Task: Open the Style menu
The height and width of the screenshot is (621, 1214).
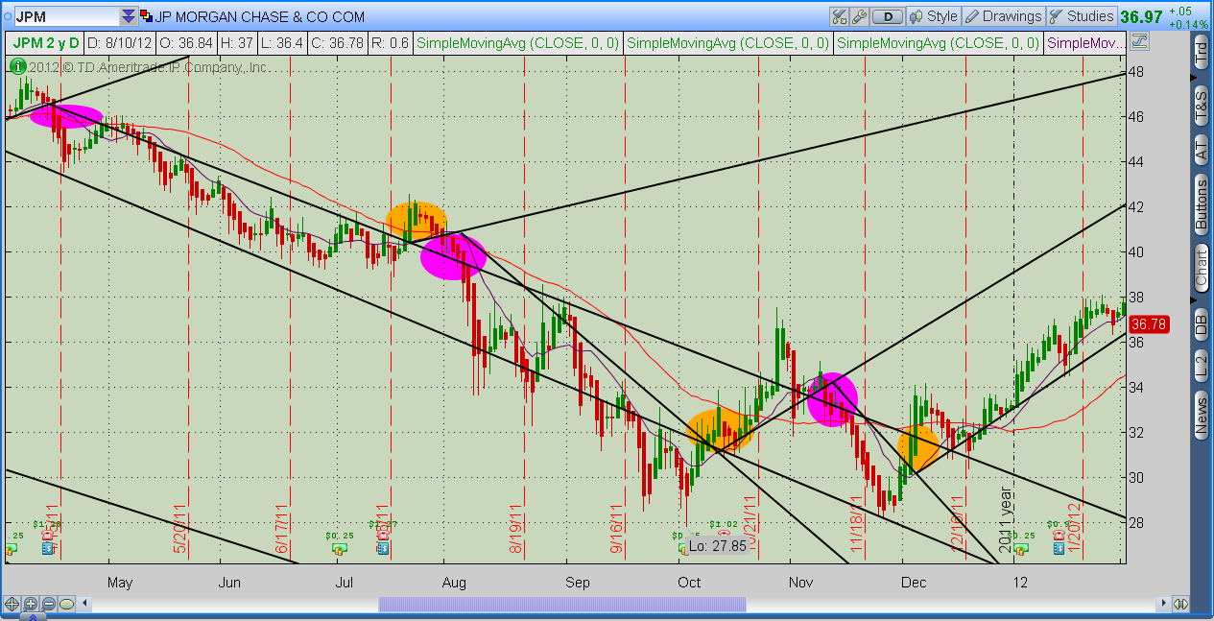Action: 934,16
